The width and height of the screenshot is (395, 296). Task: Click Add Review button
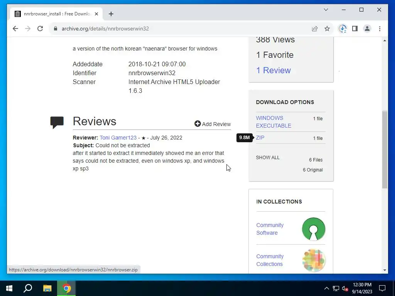pyautogui.click(x=213, y=124)
